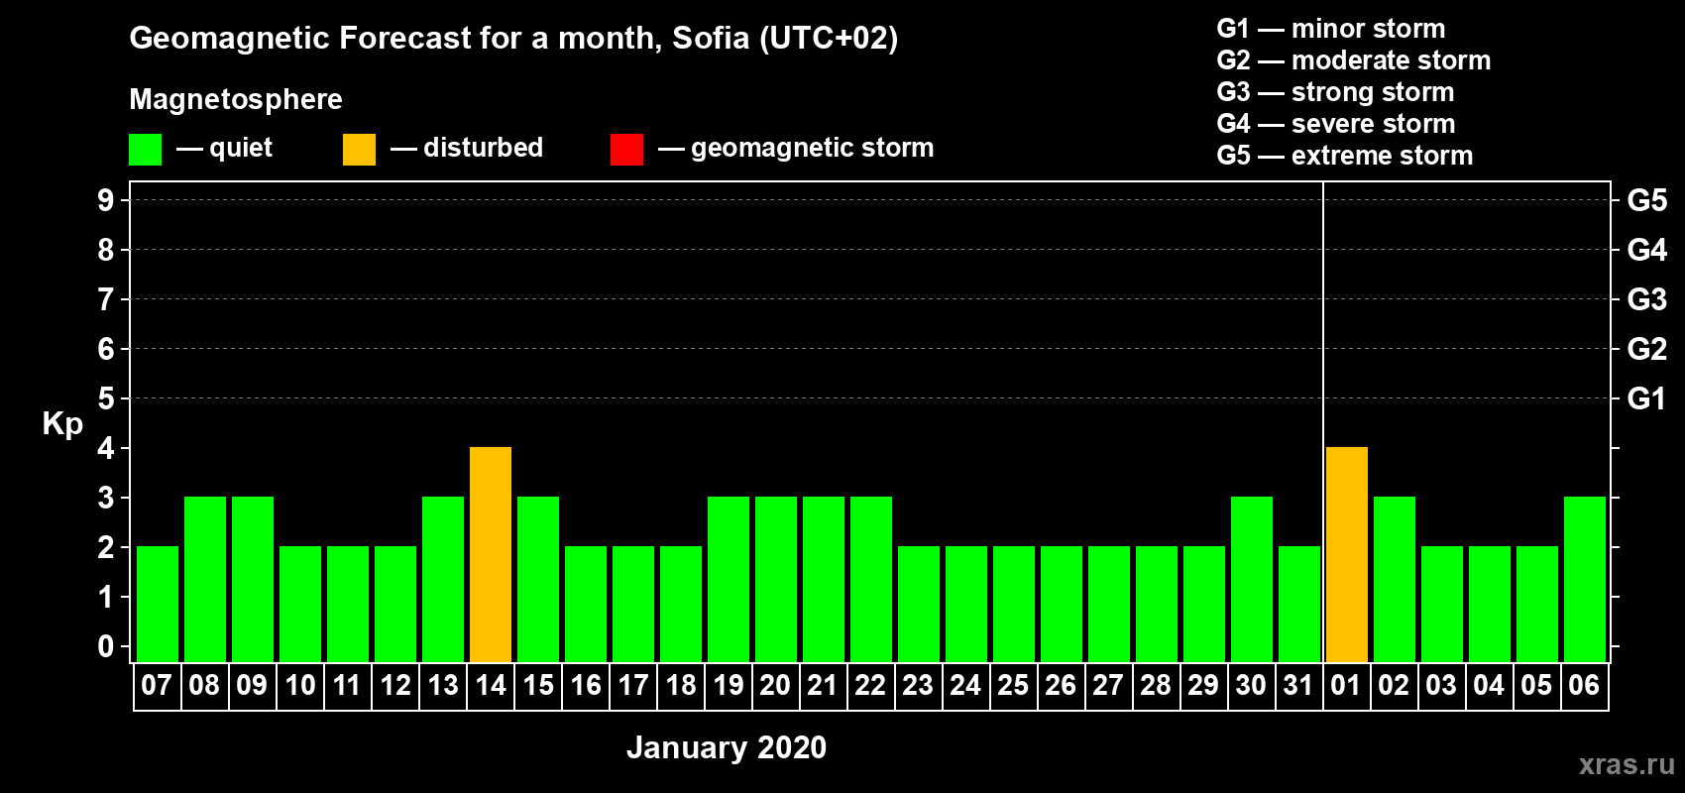This screenshot has width=1685, height=793.
Task: Click the G2 label on the right axis
Action: (x=1646, y=349)
